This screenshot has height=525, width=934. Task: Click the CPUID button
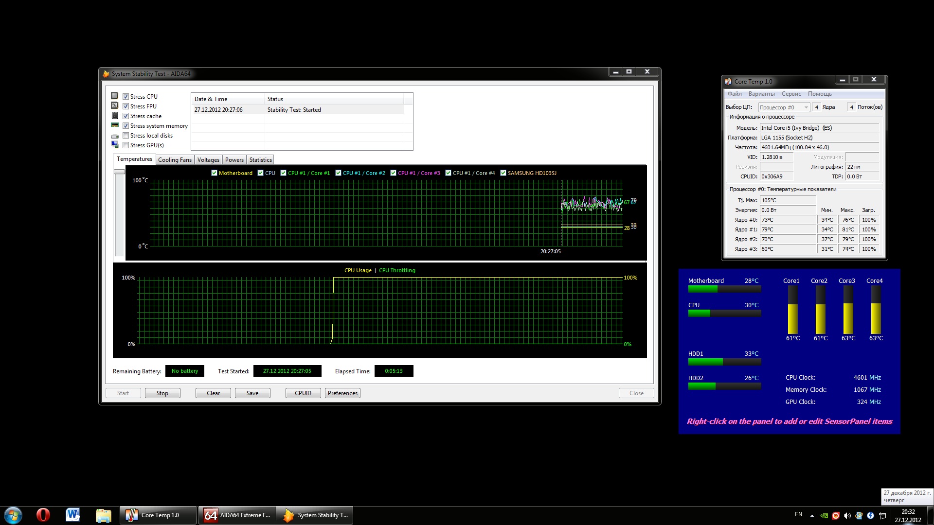303,393
